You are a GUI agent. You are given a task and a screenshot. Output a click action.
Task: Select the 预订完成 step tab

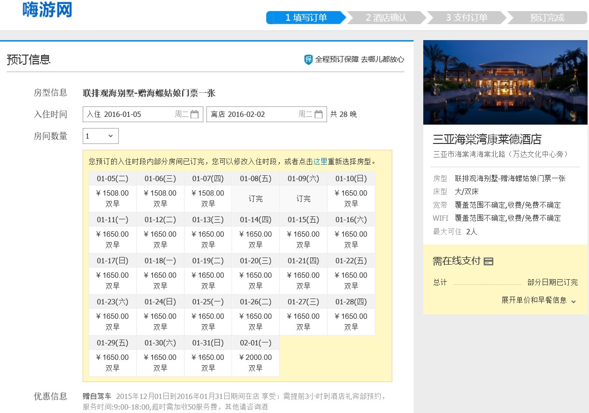[547, 18]
